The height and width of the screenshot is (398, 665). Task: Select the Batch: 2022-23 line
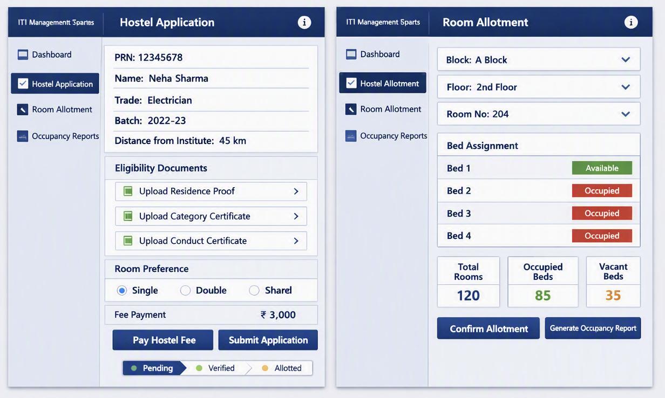pos(212,121)
